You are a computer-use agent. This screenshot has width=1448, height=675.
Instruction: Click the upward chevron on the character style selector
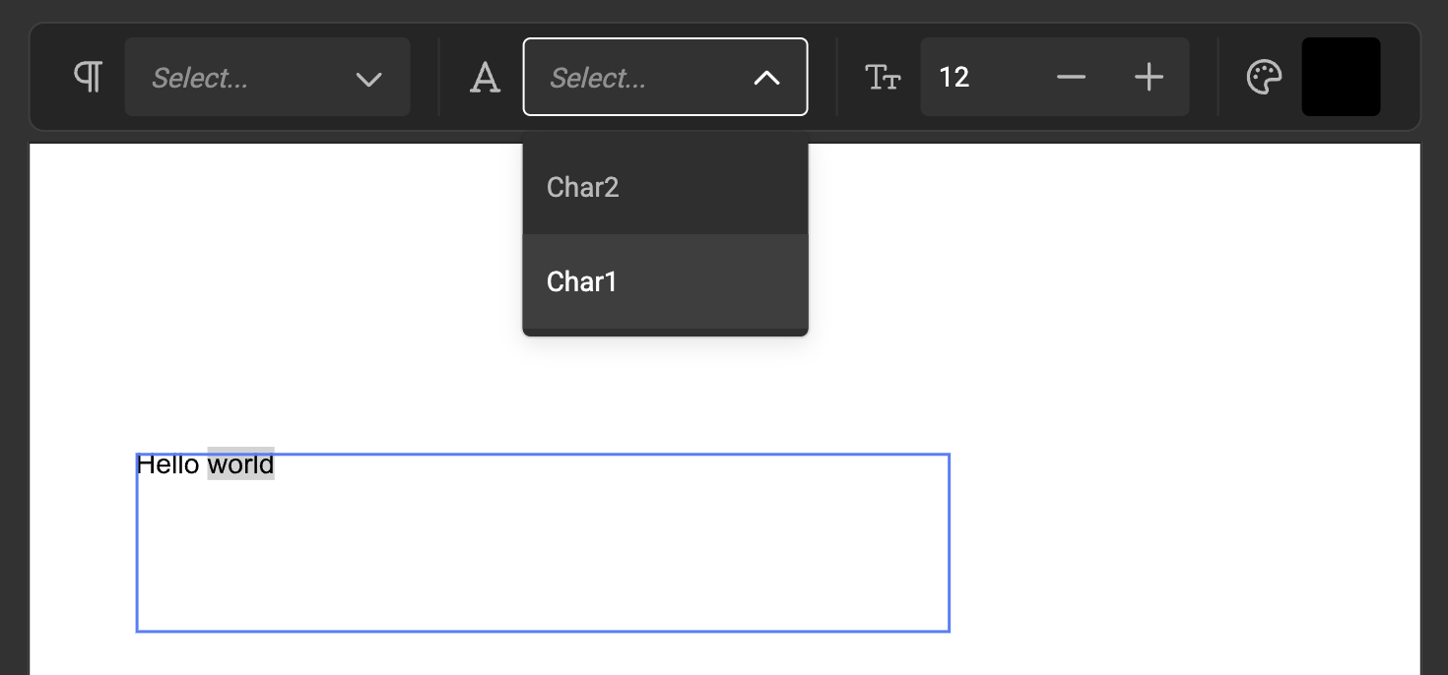click(767, 77)
